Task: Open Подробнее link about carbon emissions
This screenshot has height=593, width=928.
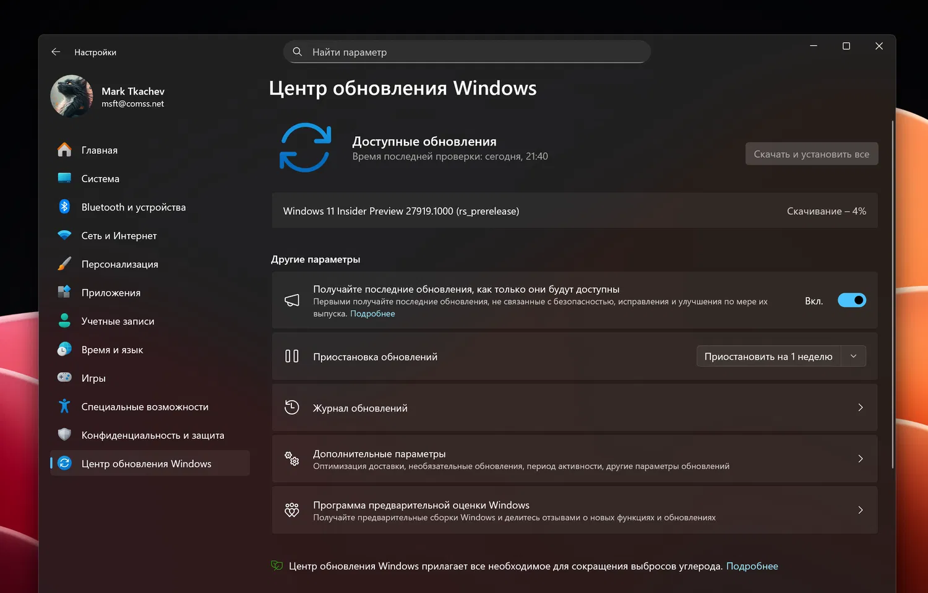Action: 752,566
